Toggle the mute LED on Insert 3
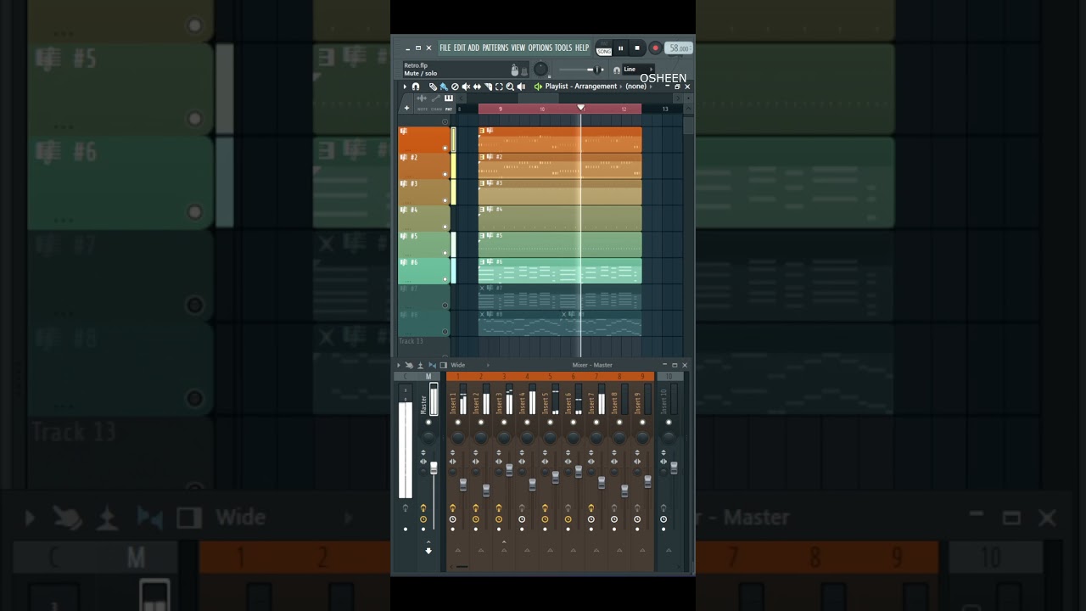This screenshot has height=611, width=1086. 504,422
